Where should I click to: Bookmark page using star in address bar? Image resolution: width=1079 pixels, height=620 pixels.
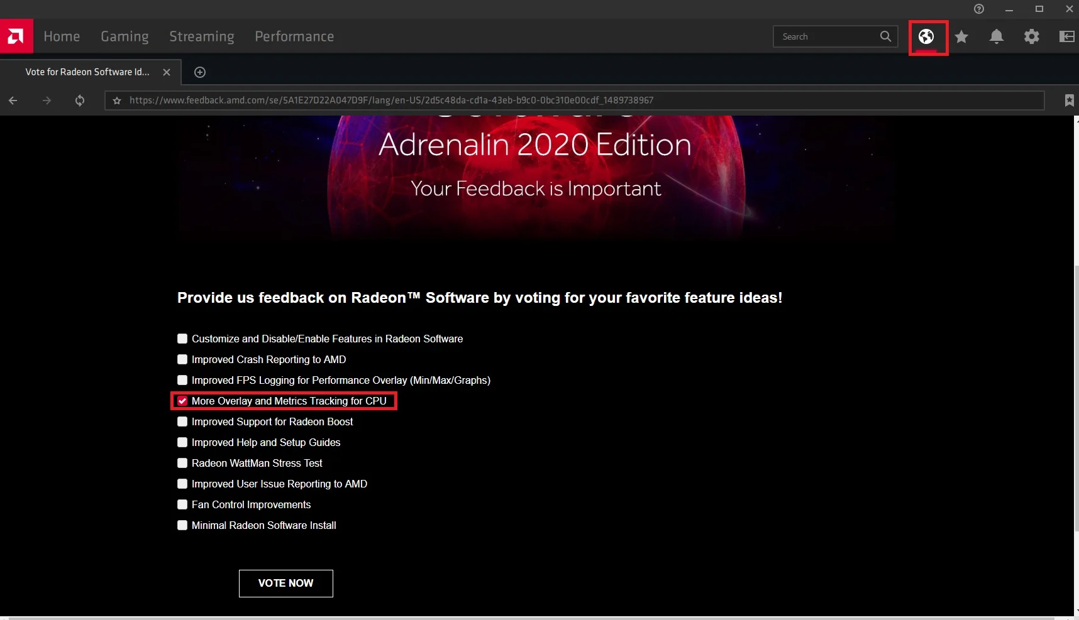(116, 101)
